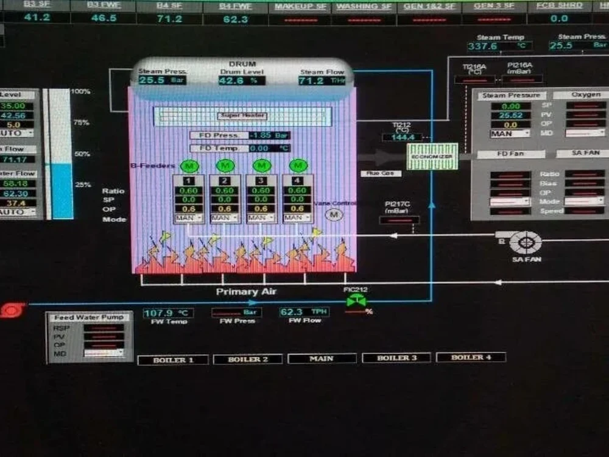Click feeder 4 OP field 0.6
Image resolution: width=609 pixels, height=457 pixels.
297,208
